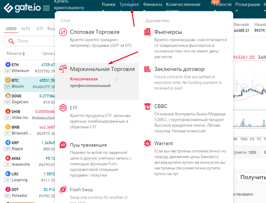Click the ETF hexagon icon
The height and width of the screenshot is (203, 266).
63,108
